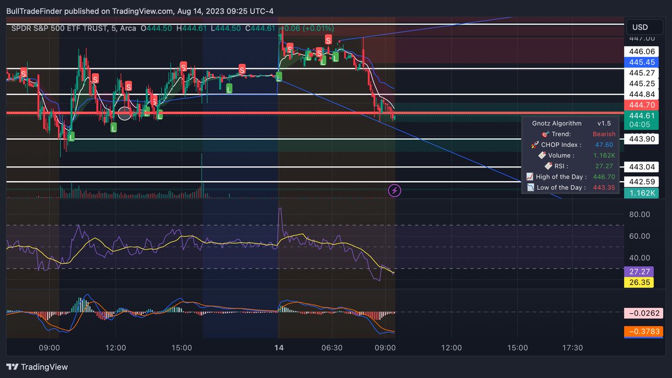This screenshot has width=672, height=378.
Task: Click the tag icon beside RSI in Gnotz table
Action: (548, 166)
